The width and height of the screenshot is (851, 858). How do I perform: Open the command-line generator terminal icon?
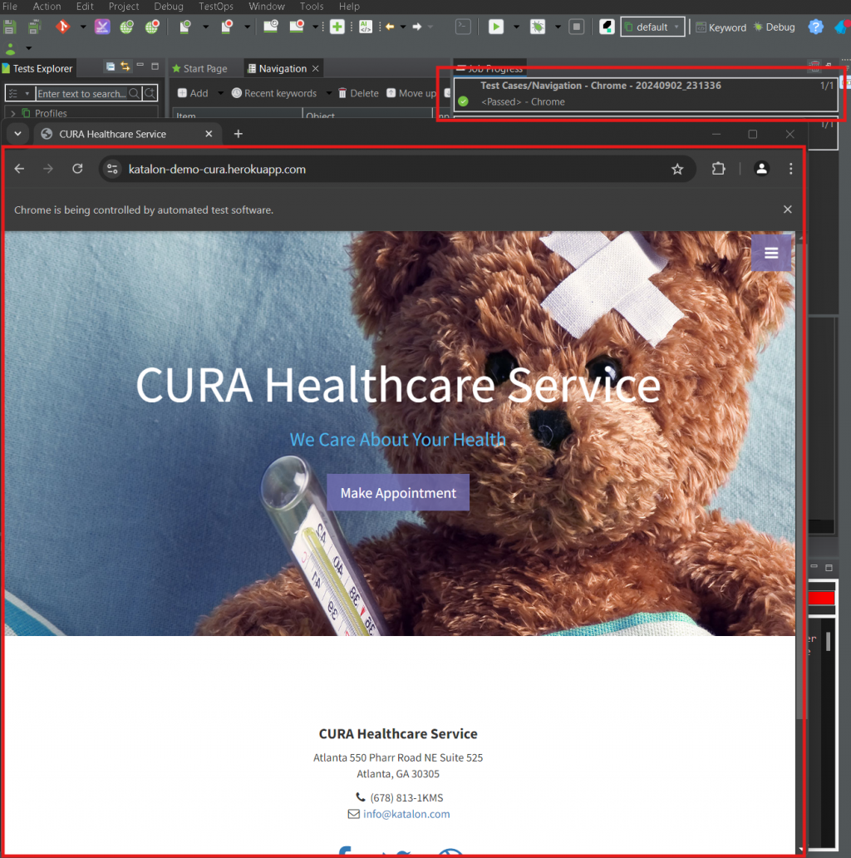463,27
